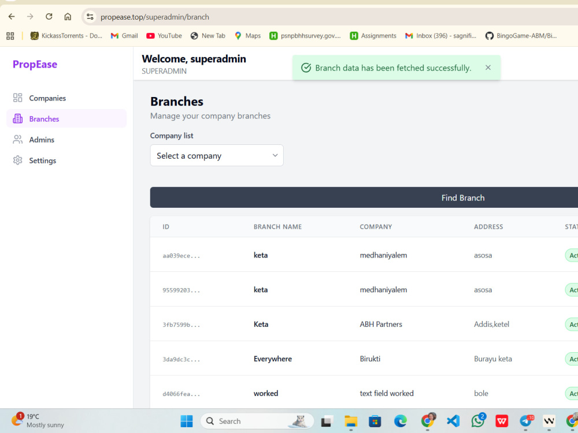Click branch name Keta of ABH Partners
Screen dimensions: 578x433
click(x=261, y=324)
